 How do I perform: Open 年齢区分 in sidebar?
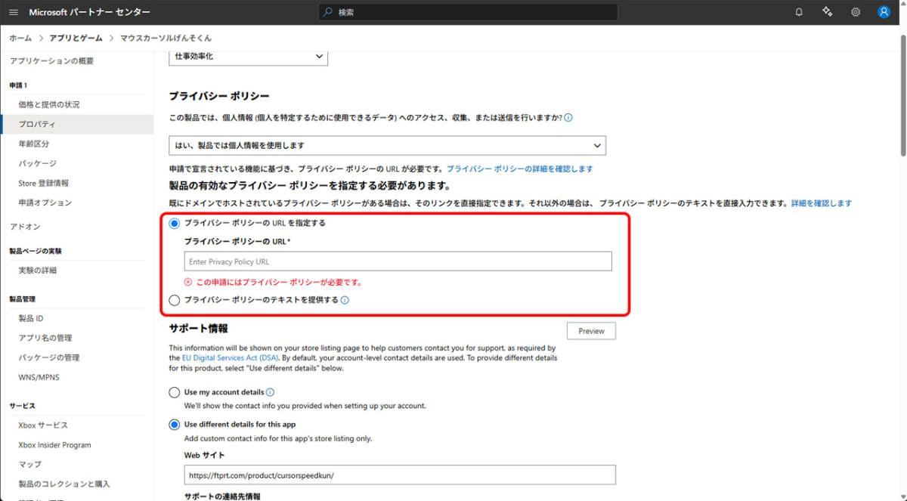pos(33,144)
